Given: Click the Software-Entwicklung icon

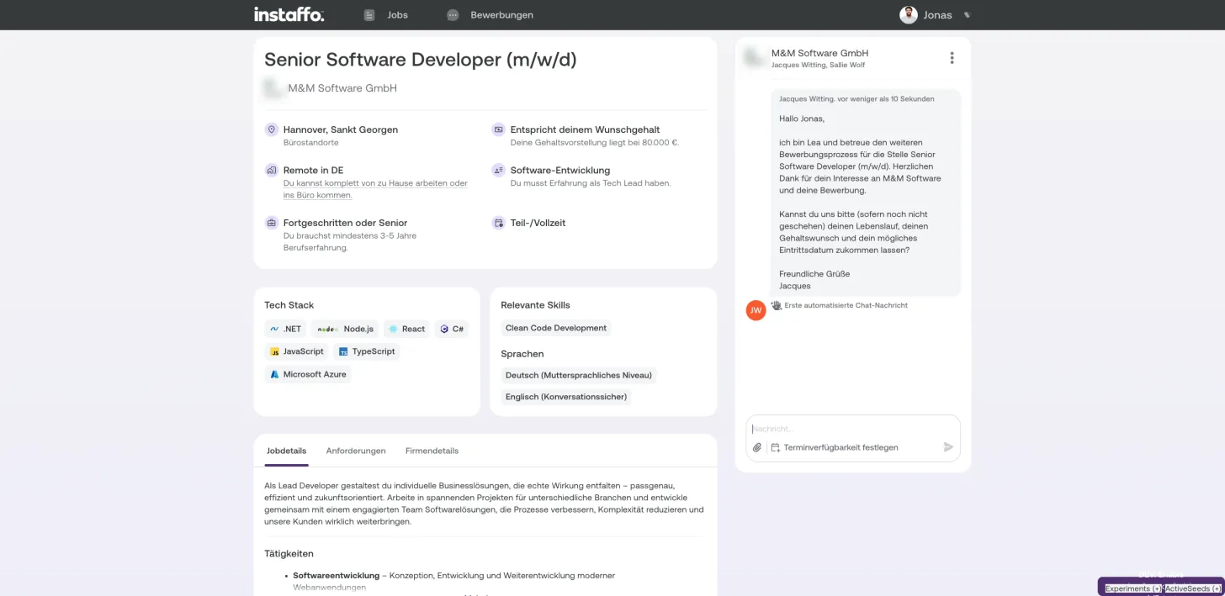Looking at the screenshot, I should coord(498,170).
